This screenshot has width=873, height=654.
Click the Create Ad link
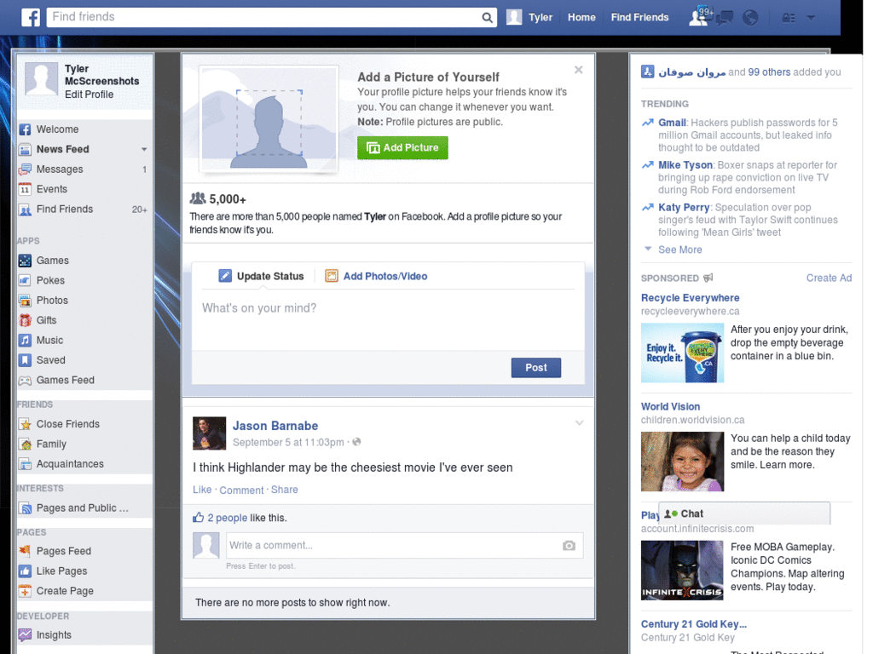click(x=829, y=278)
